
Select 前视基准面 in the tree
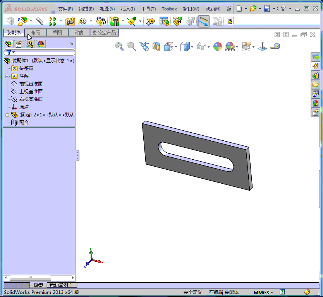click(x=31, y=84)
